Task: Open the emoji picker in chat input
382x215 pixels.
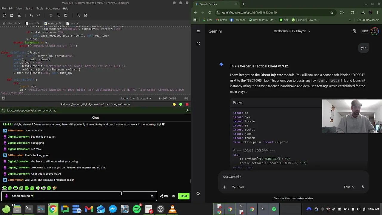Action: click(152, 196)
